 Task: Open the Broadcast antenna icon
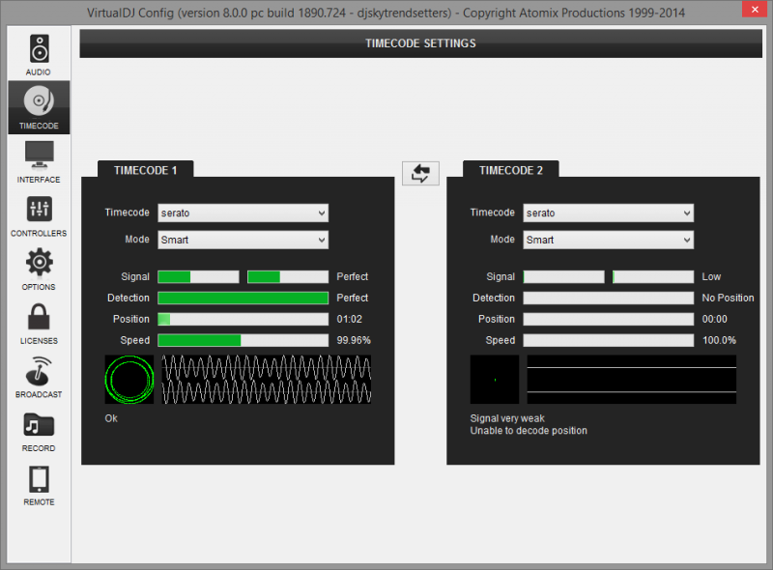coord(39,371)
